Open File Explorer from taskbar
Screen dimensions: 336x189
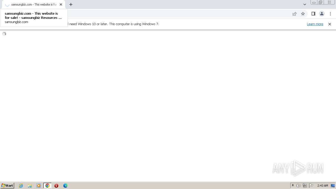pyautogui.click(x=30, y=186)
